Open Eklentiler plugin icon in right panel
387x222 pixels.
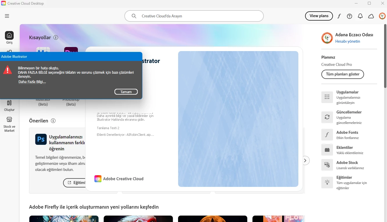(x=327, y=150)
